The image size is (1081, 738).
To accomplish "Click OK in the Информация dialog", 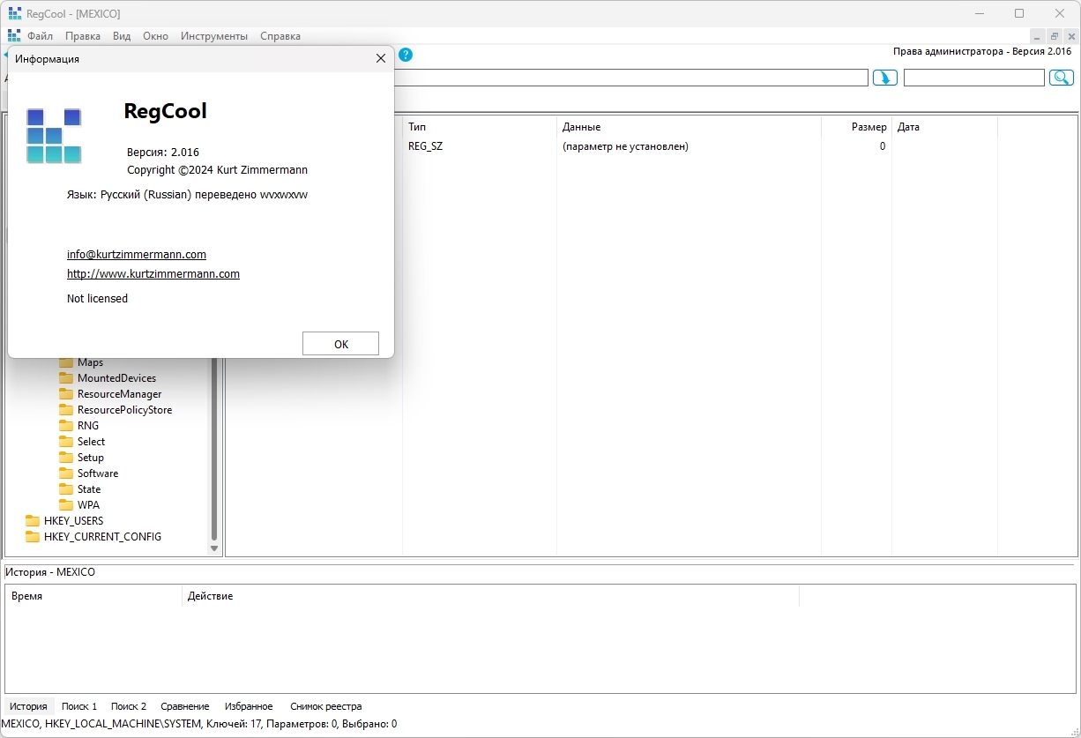I will coord(340,344).
